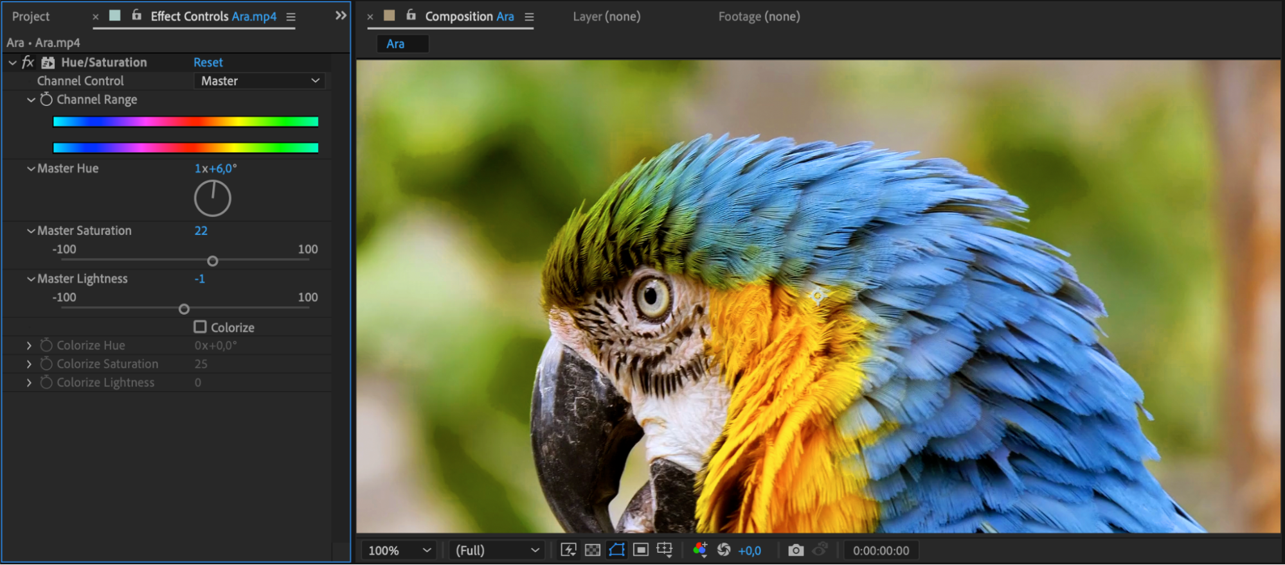Enable the Colorize checkbox
Screen dimensions: 1285x565
click(201, 327)
